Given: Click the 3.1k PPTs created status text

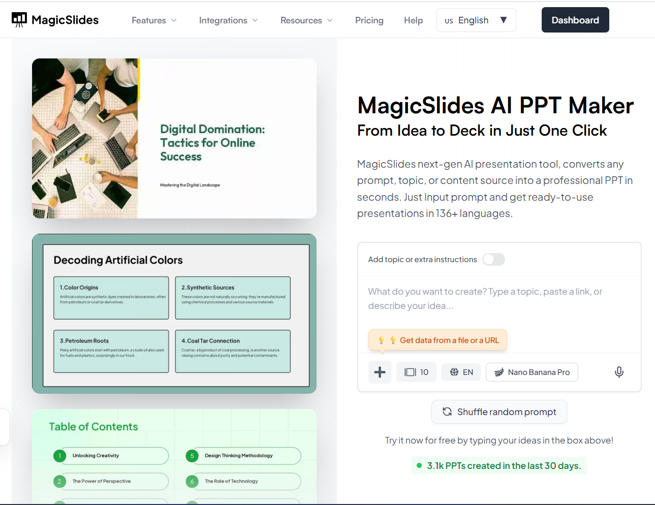Looking at the screenshot, I should [x=499, y=466].
